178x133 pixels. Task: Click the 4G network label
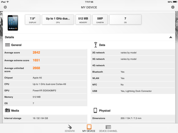click(x=98, y=65)
